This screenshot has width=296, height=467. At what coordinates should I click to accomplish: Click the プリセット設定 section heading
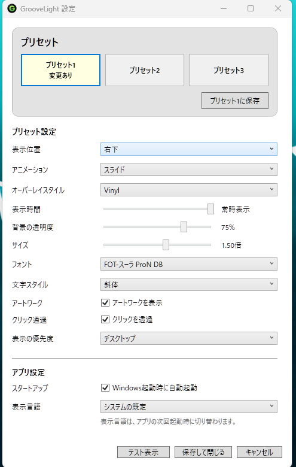click(x=34, y=132)
